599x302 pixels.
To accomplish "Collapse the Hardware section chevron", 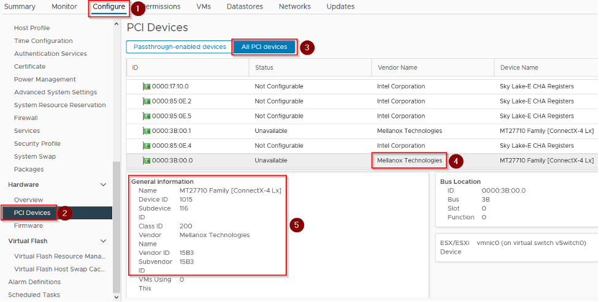I will click(x=103, y=185).
